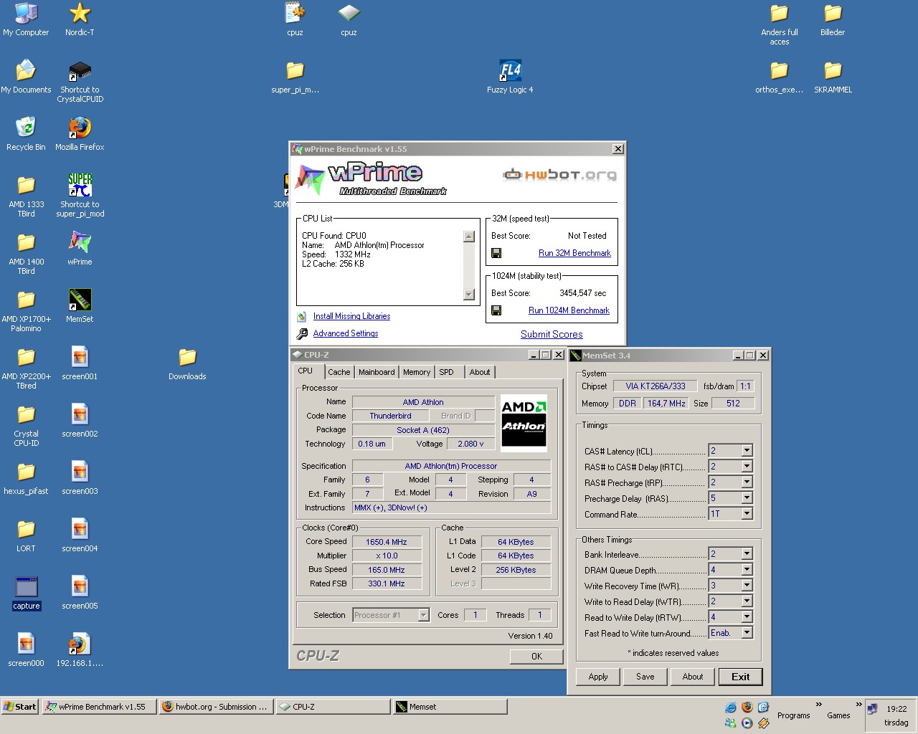Open the Windows Start menu

click(20, 707)
